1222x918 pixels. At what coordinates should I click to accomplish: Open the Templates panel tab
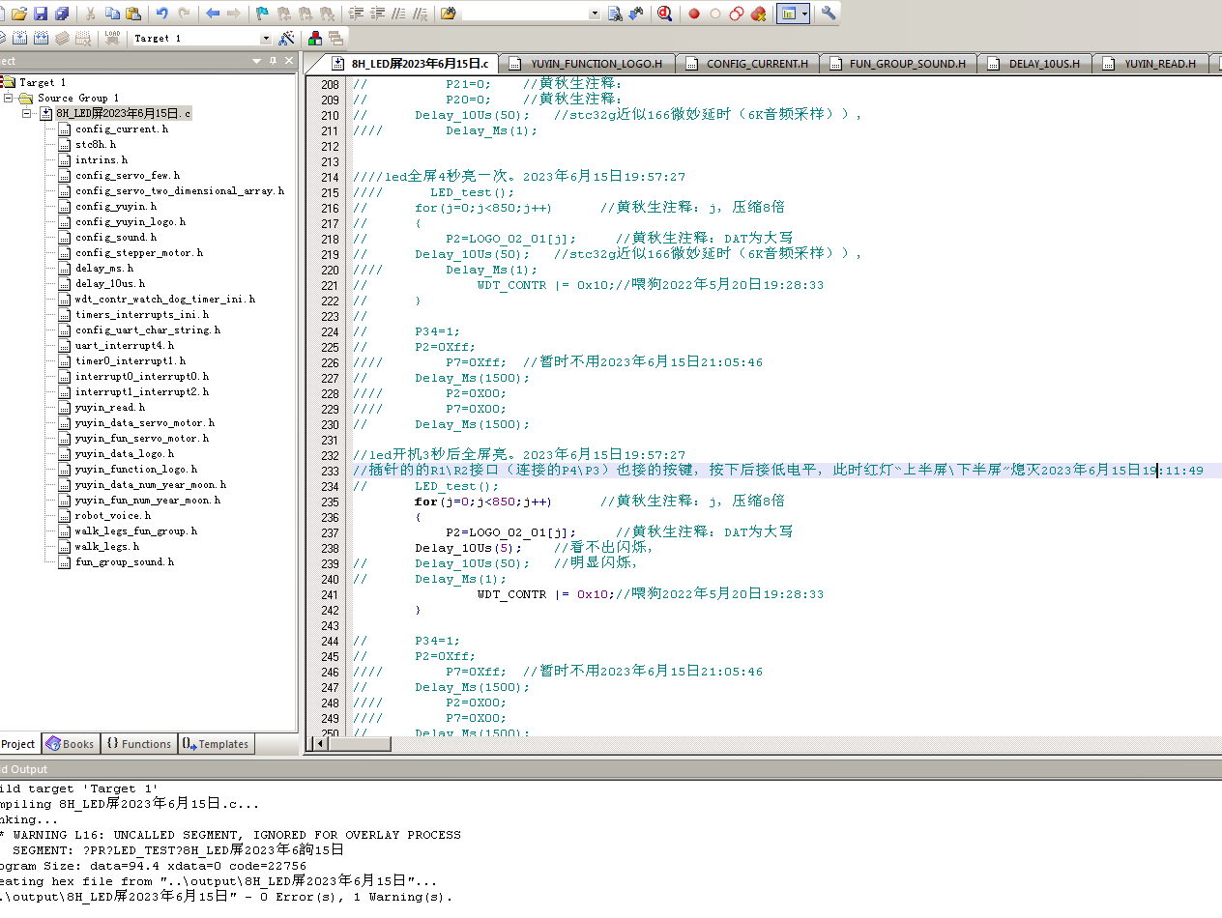tap(216, 744)
